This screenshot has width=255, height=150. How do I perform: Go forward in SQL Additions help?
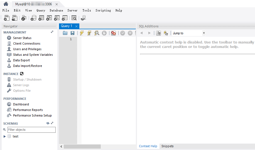click(x=149, y=33)
